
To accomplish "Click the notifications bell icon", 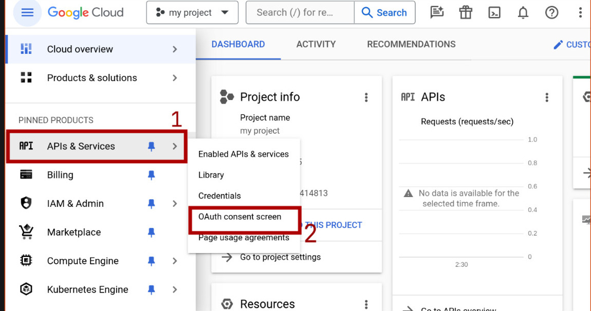I will coord(523,13).
